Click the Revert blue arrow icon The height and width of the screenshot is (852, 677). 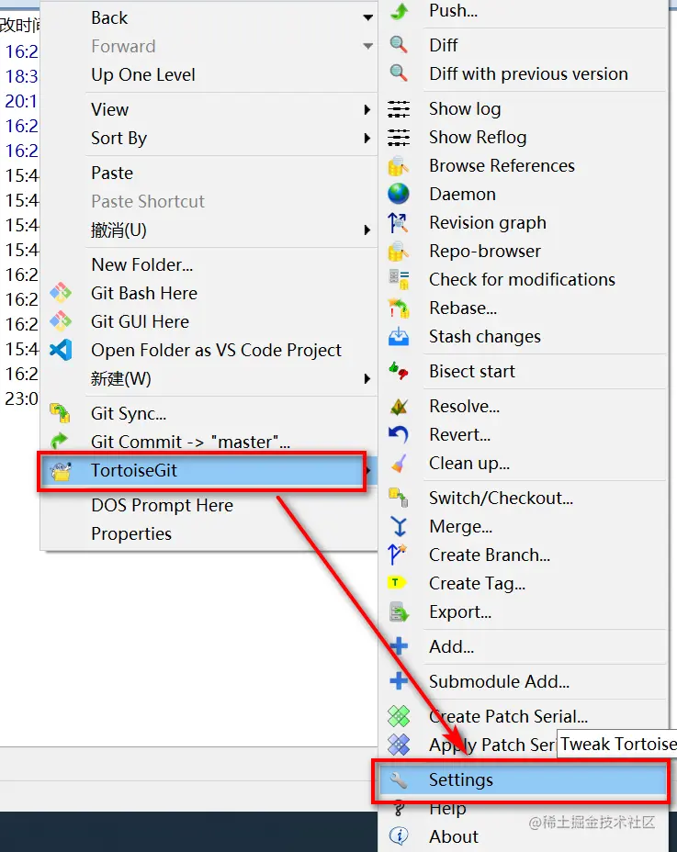(399, 434)
